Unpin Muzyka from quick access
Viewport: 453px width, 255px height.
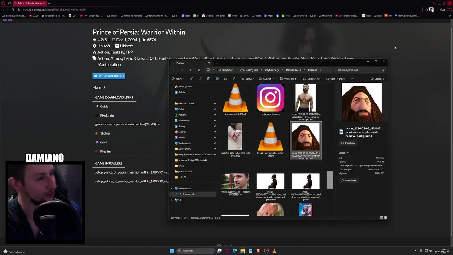(215, 132)
